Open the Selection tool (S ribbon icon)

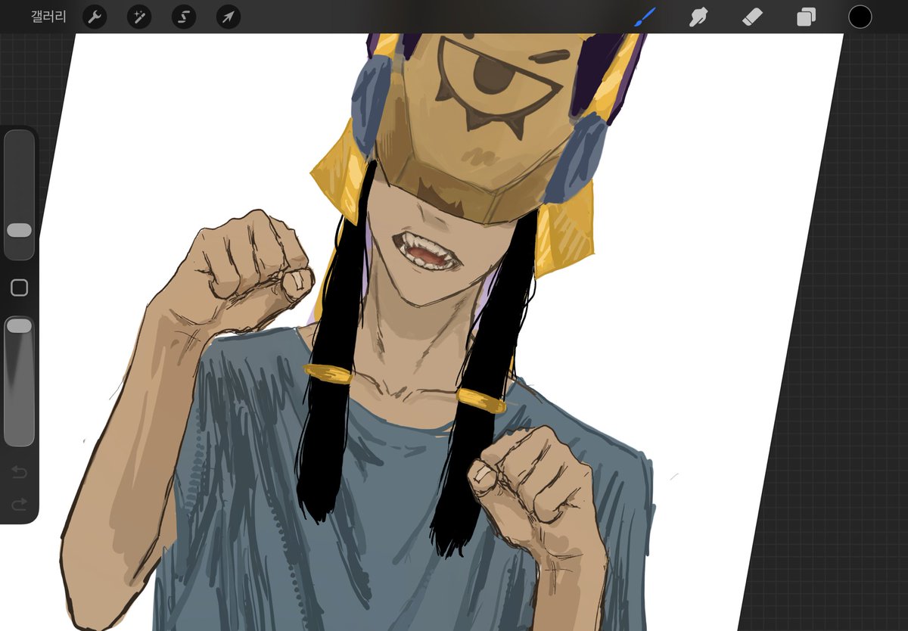click(x=183, y=17)
